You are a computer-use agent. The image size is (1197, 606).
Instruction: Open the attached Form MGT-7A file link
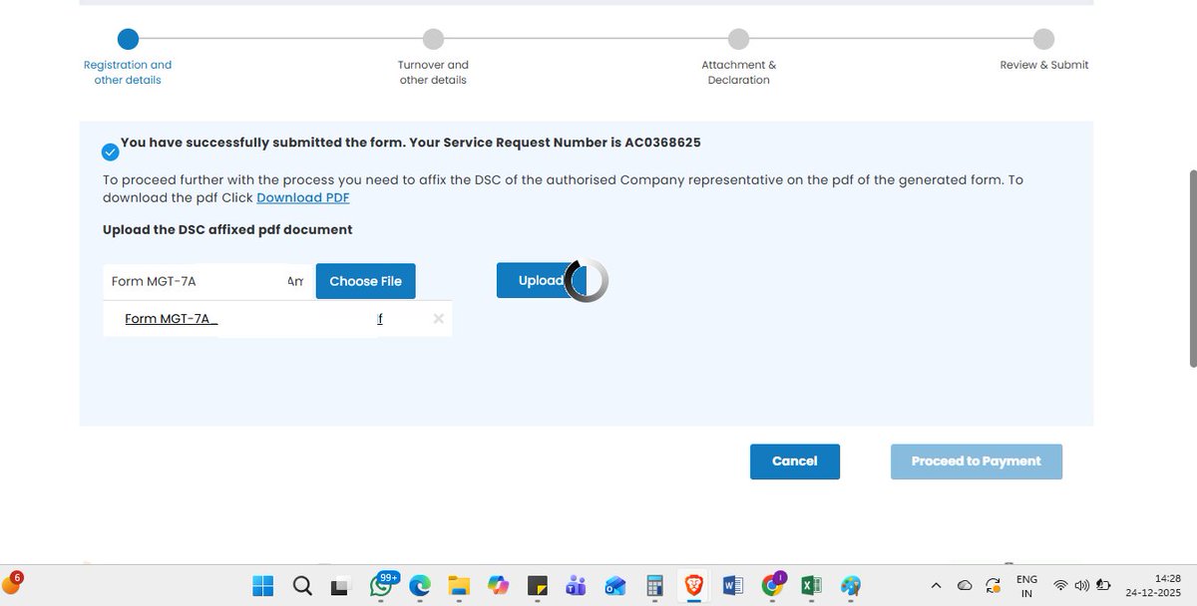pyautogui.click(x=253, y=319)
